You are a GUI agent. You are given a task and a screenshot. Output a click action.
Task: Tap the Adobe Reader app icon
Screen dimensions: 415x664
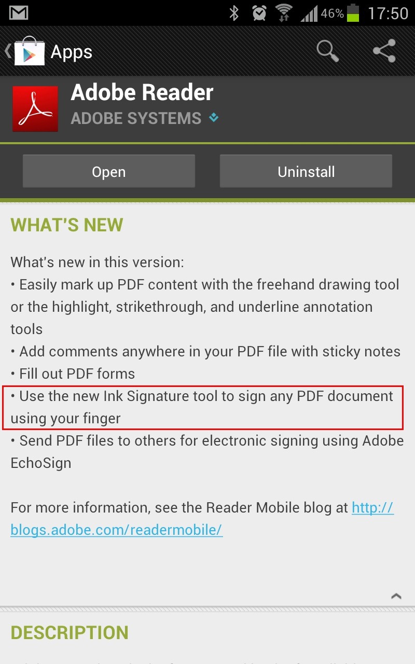point(35,109)
